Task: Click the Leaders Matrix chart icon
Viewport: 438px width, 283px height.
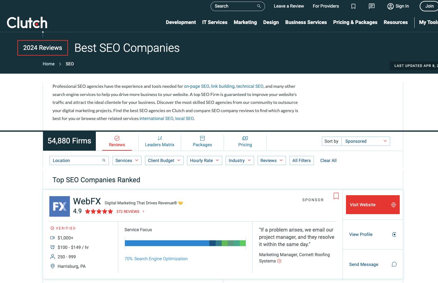Action: [x=160, y=138]
